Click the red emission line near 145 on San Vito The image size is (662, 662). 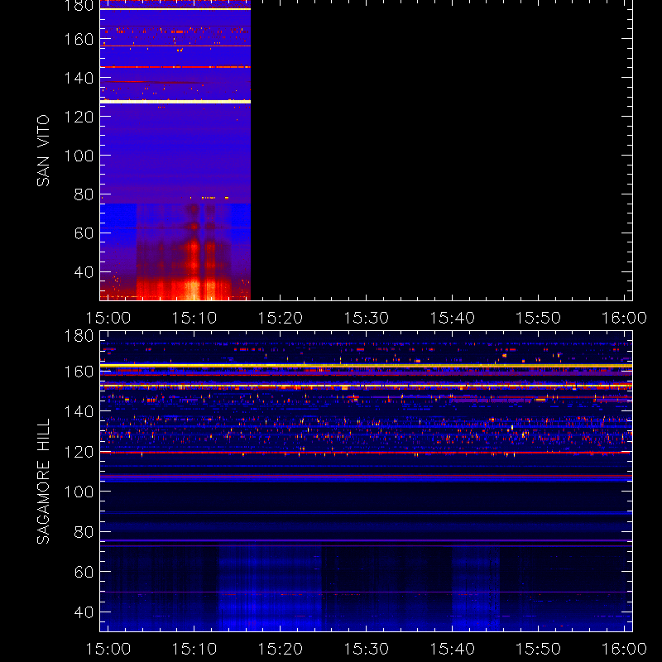tap(175, 67)
